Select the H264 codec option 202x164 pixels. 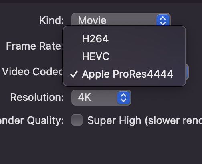pyautogui.click(x=124, y=39)
